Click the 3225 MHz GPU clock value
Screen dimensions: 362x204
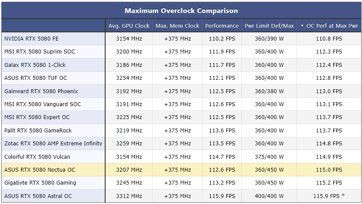(x=129, y=117)
